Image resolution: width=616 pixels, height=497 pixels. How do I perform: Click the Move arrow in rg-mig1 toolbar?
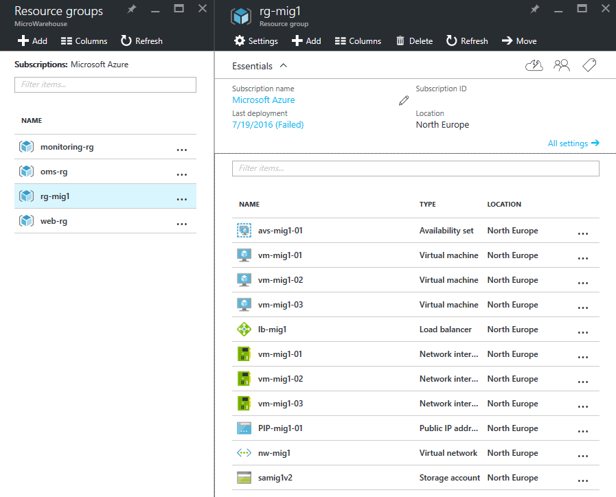pos(519,41)
